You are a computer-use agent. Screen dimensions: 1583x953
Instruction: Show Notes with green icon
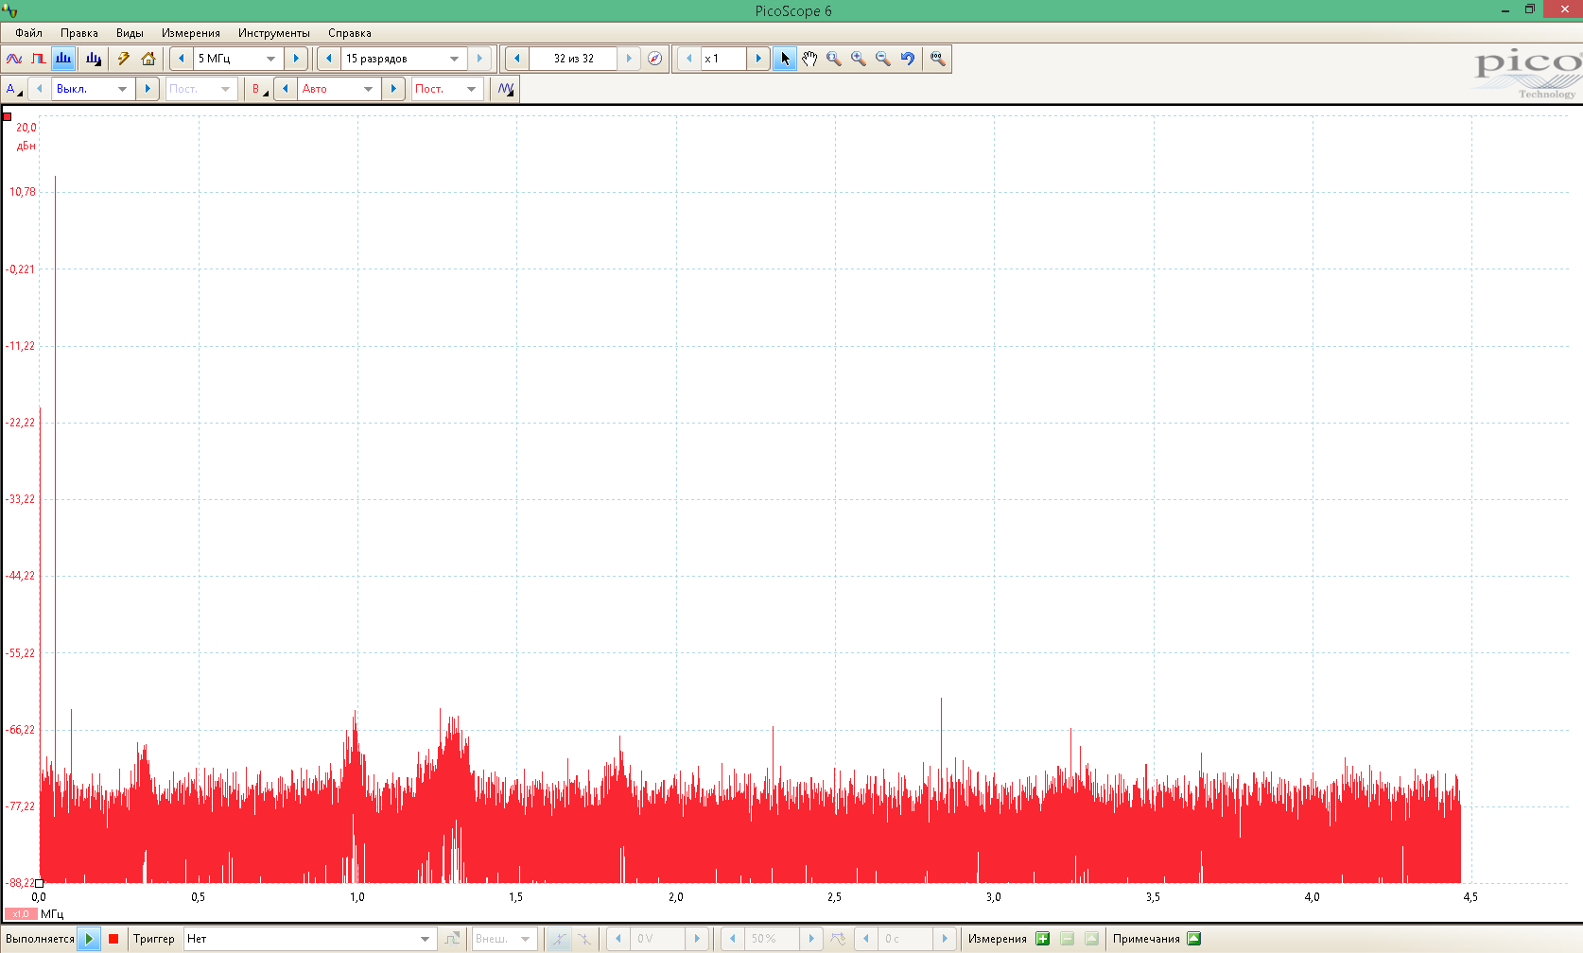click(1194, 939)
